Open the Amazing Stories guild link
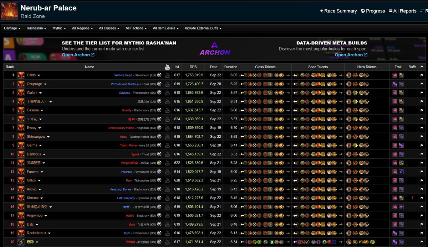The image size is (428, 247). pyautogui.click(x=121, y=189)
